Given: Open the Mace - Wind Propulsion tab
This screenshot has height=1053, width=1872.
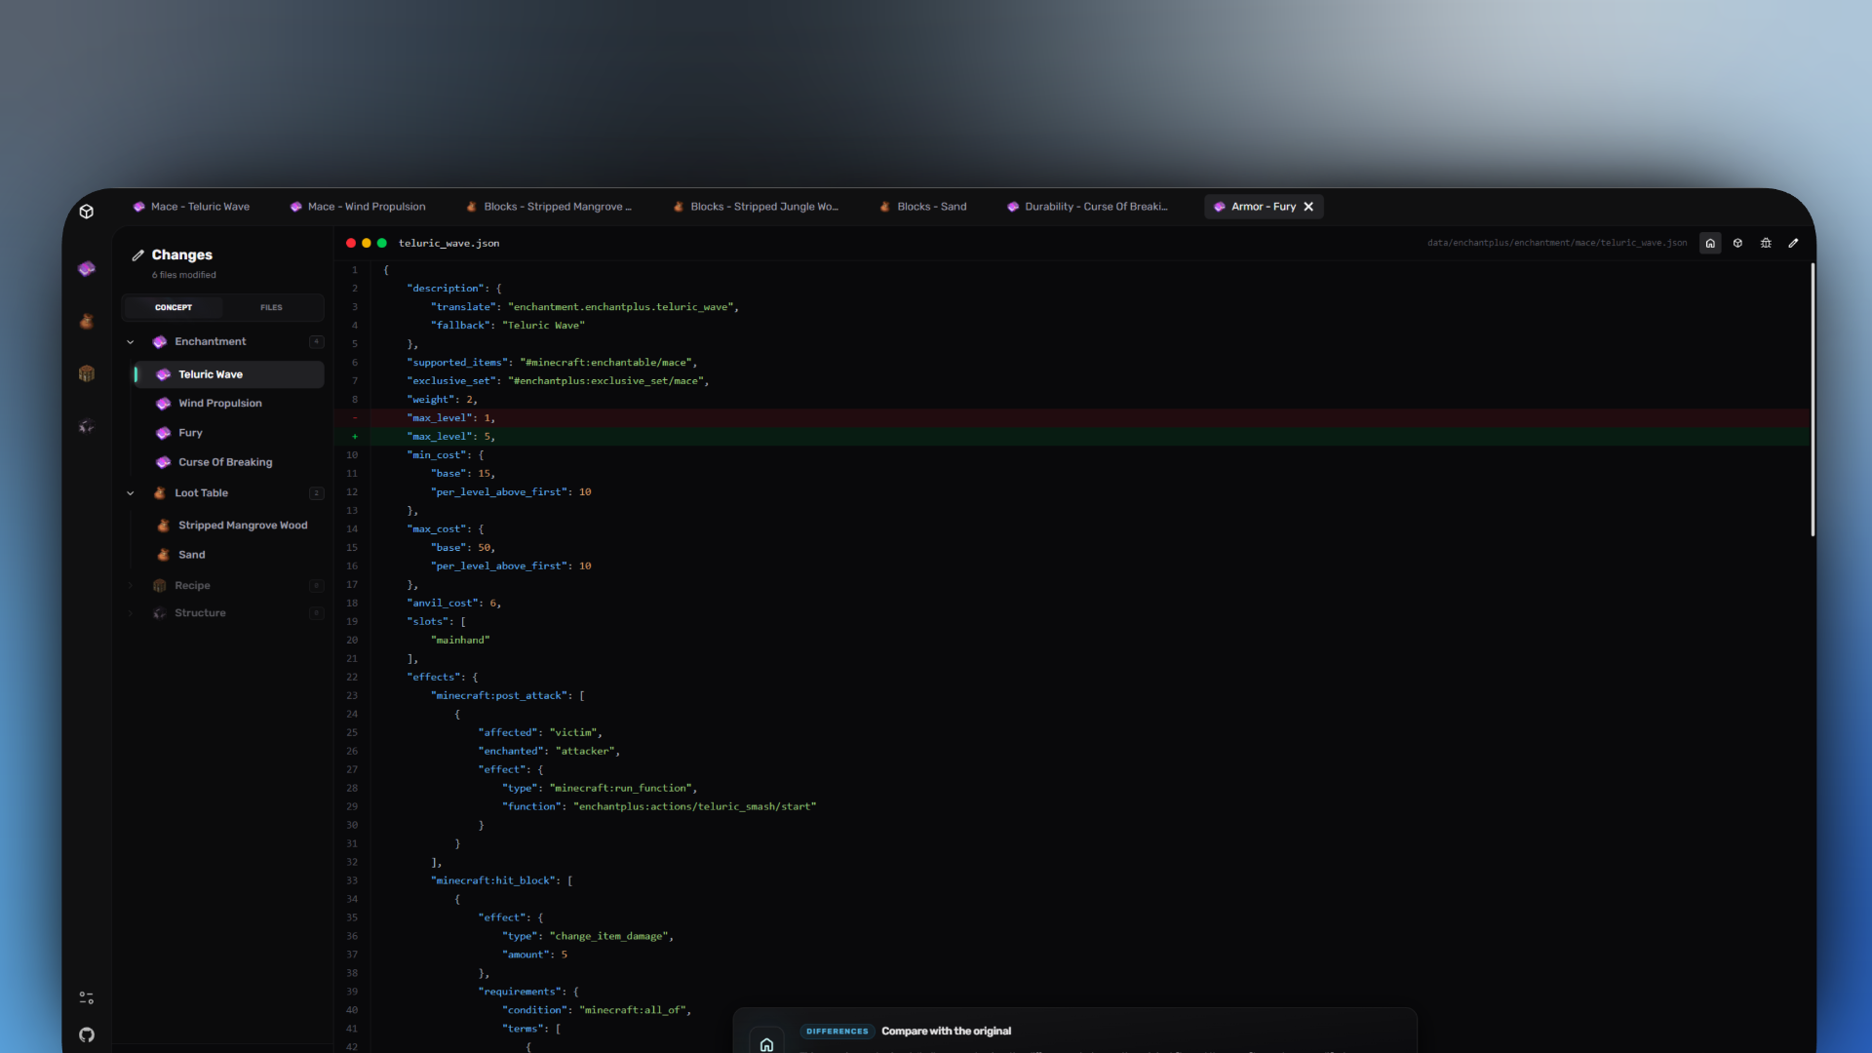Looking at the screenshot, I should [x=358, y=207].
